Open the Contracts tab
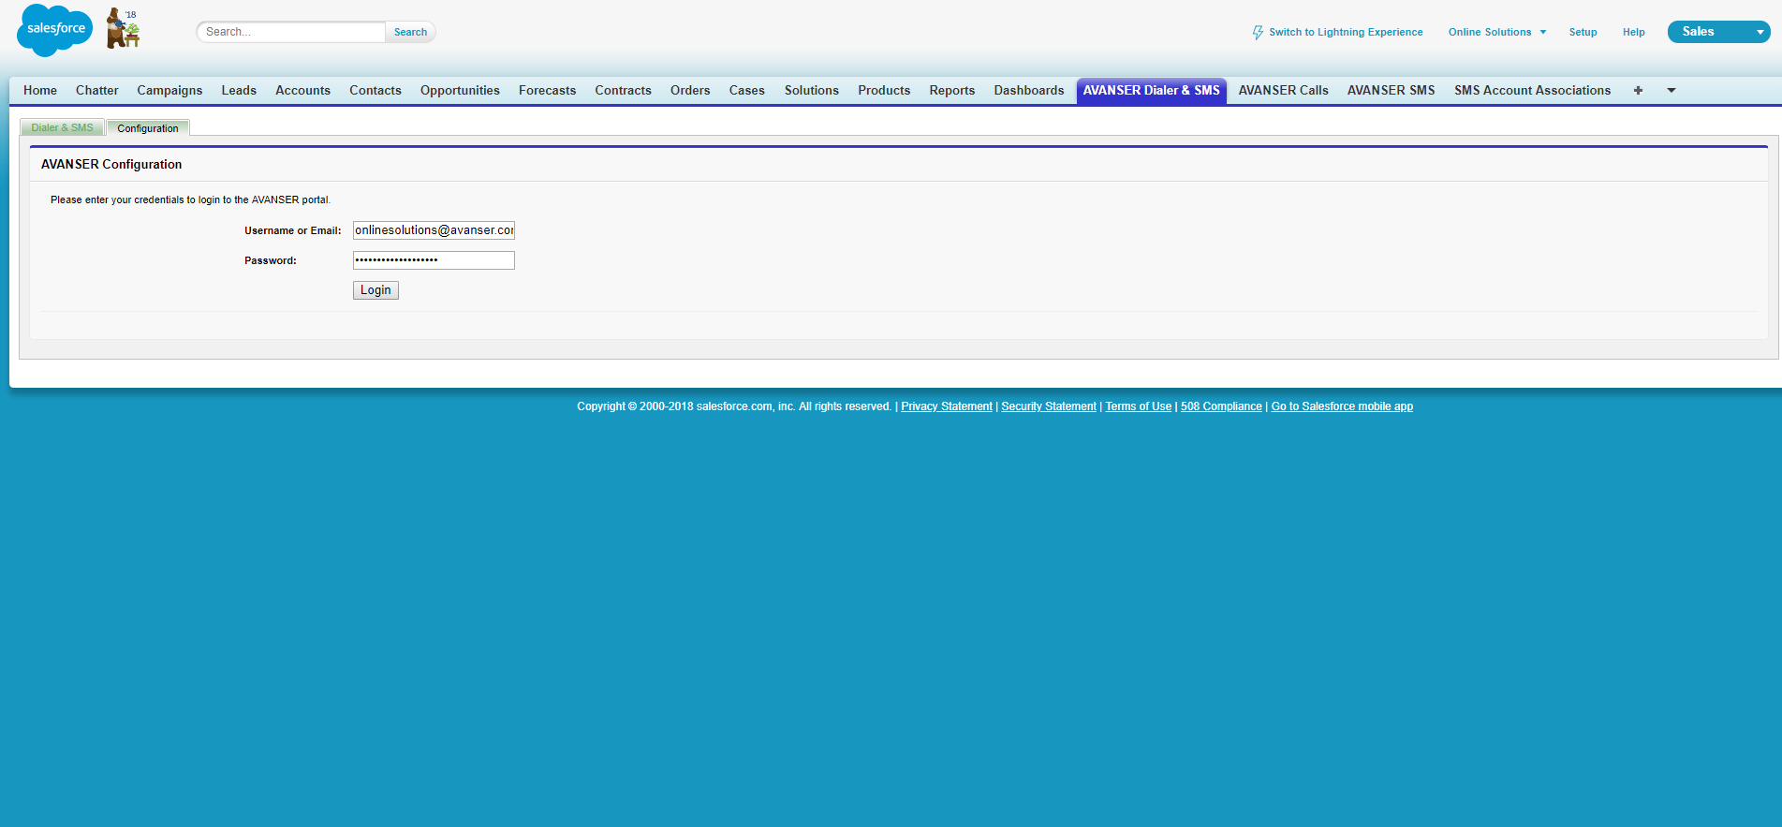Image resolution: width=1782 pixels, height=827 pixels. (623, 91)
